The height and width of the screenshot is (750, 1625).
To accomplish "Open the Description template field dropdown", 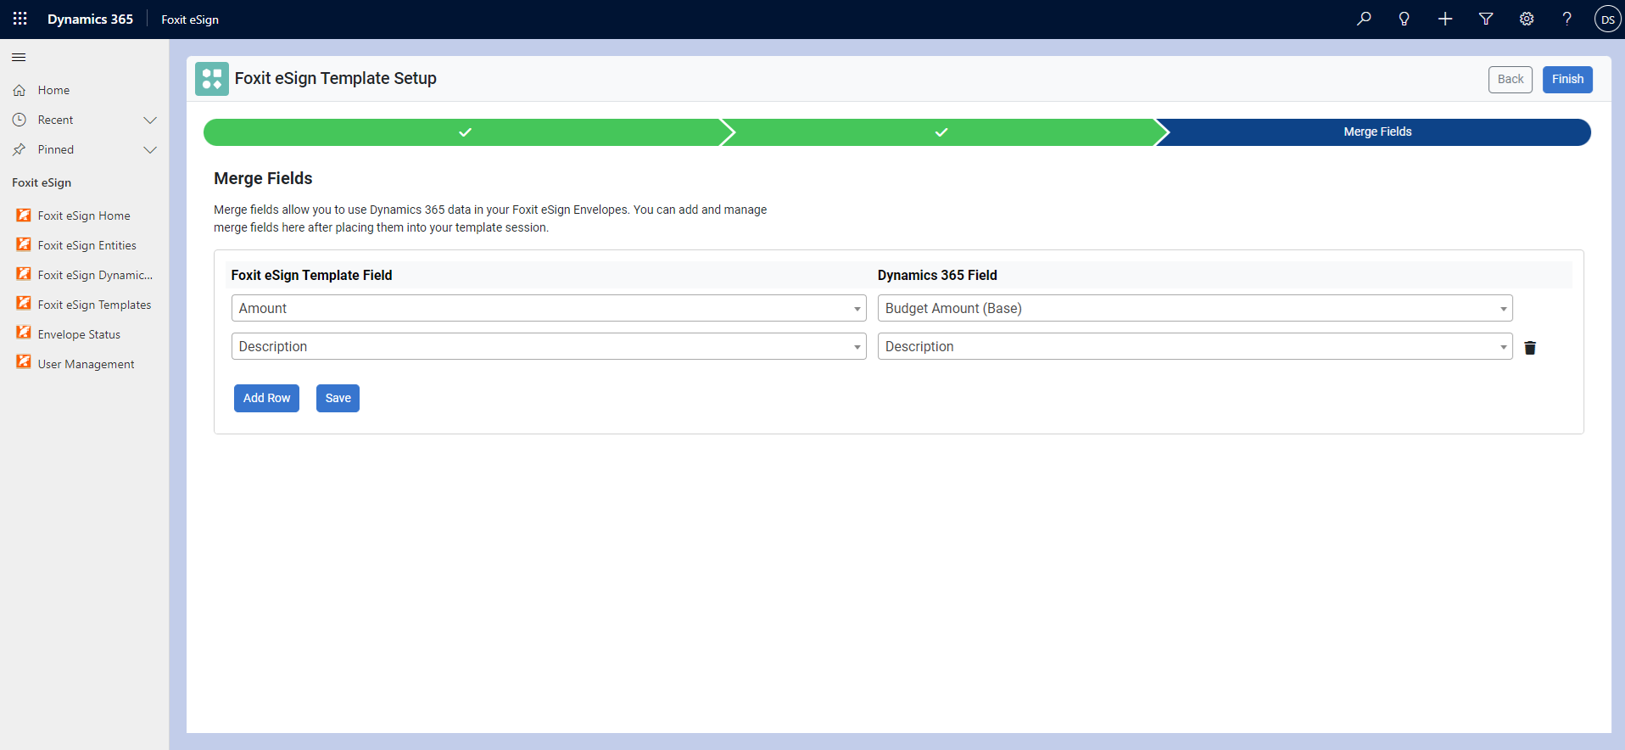I will pos(549,346).
